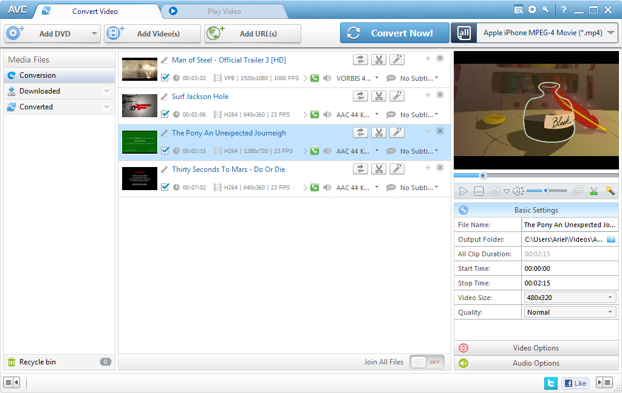This screenshot has width=622, height=393.
Task: Open the playlist icon in the title bar
Action: coord(518,10)
